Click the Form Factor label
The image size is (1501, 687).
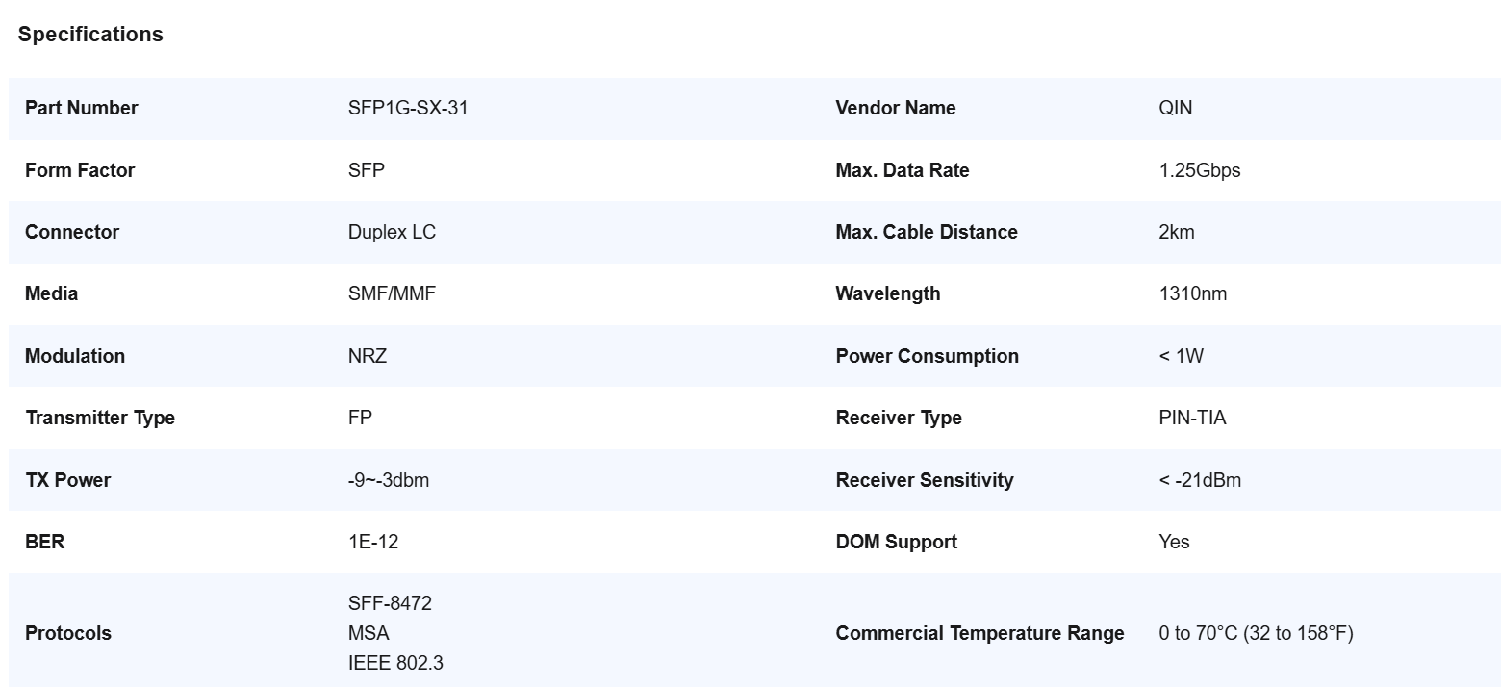(x=80, y=170)
